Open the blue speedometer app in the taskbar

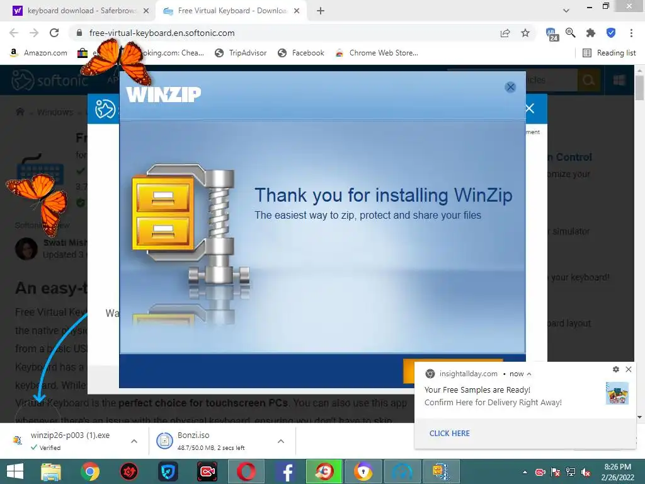(402, 471)
